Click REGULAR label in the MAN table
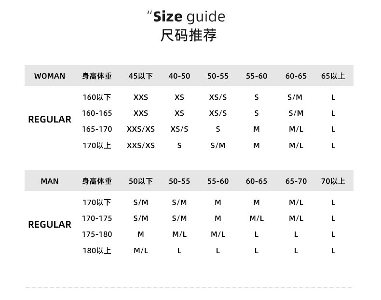The width and height of the screenshot is (381, 300). 50,224
